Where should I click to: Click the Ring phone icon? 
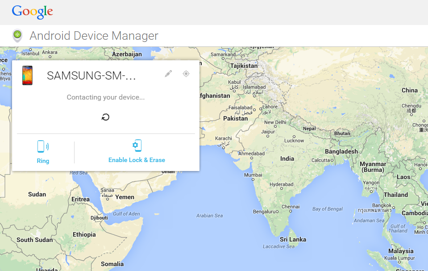coord(43,146)
